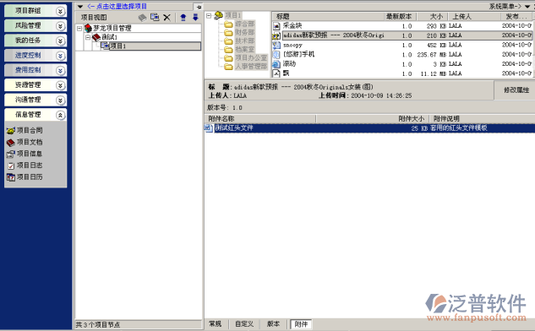Click the blue move-up arrow icon
Viewport: 535px width, 331px height.
[183, 18]
